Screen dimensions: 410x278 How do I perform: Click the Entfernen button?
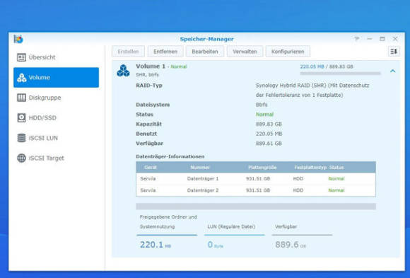pyautogui.click(x=165, y=52)
